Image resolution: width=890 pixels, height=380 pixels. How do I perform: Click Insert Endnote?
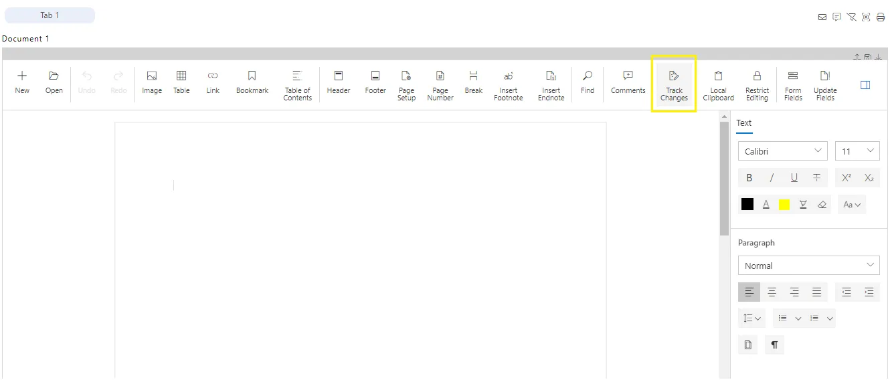coord(551,86)
